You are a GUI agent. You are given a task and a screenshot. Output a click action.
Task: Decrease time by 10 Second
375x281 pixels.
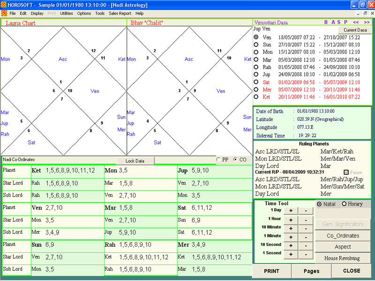coord(306,245)
